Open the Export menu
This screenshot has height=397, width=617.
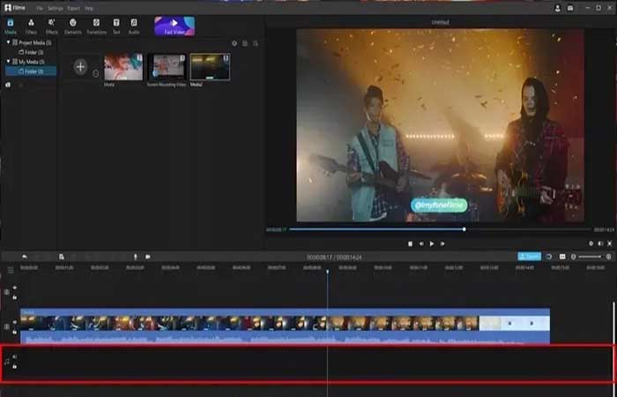click(x=73, y=8)
